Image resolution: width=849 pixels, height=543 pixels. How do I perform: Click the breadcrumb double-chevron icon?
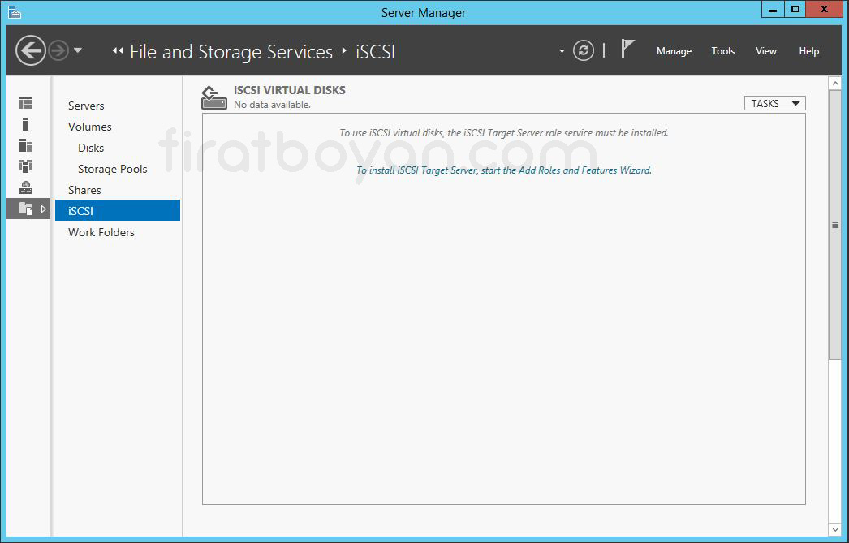[x=118, y=51]
